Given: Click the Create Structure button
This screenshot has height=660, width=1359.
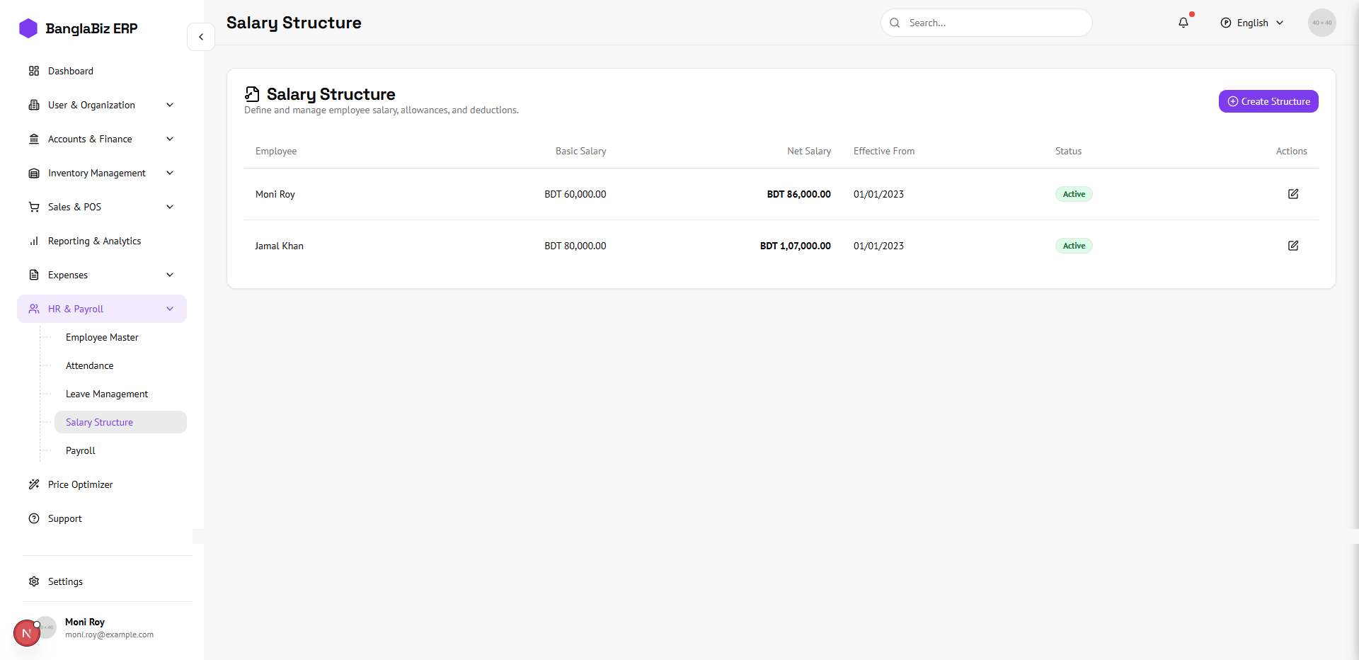Looking at the screenshot, I should [1268, 101].
